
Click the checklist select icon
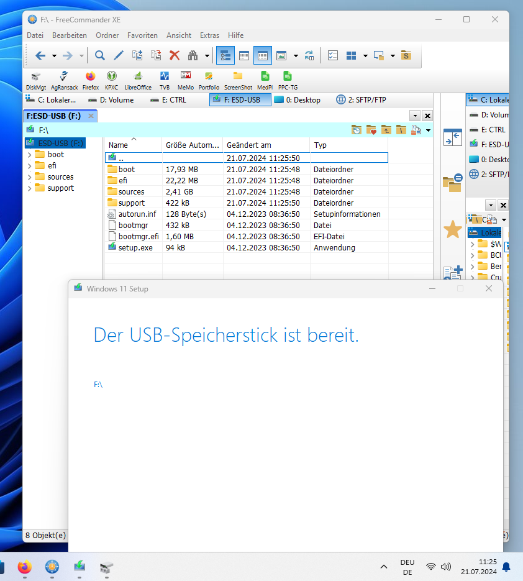click(333, 55)
